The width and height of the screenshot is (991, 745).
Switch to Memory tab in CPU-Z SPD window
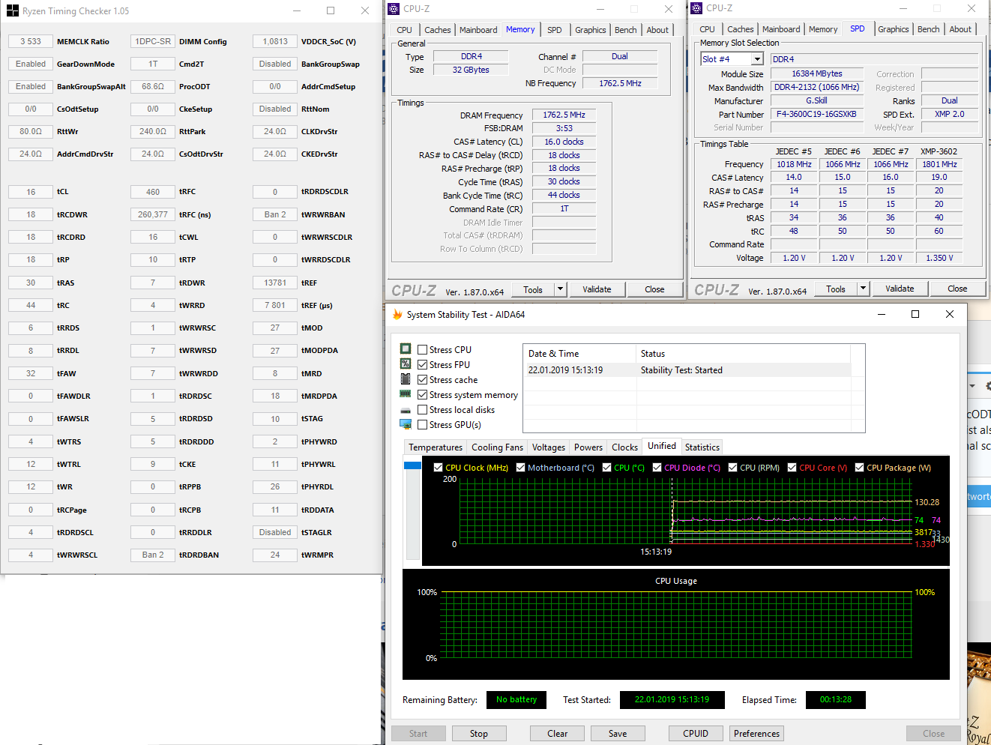pos(823,29)
